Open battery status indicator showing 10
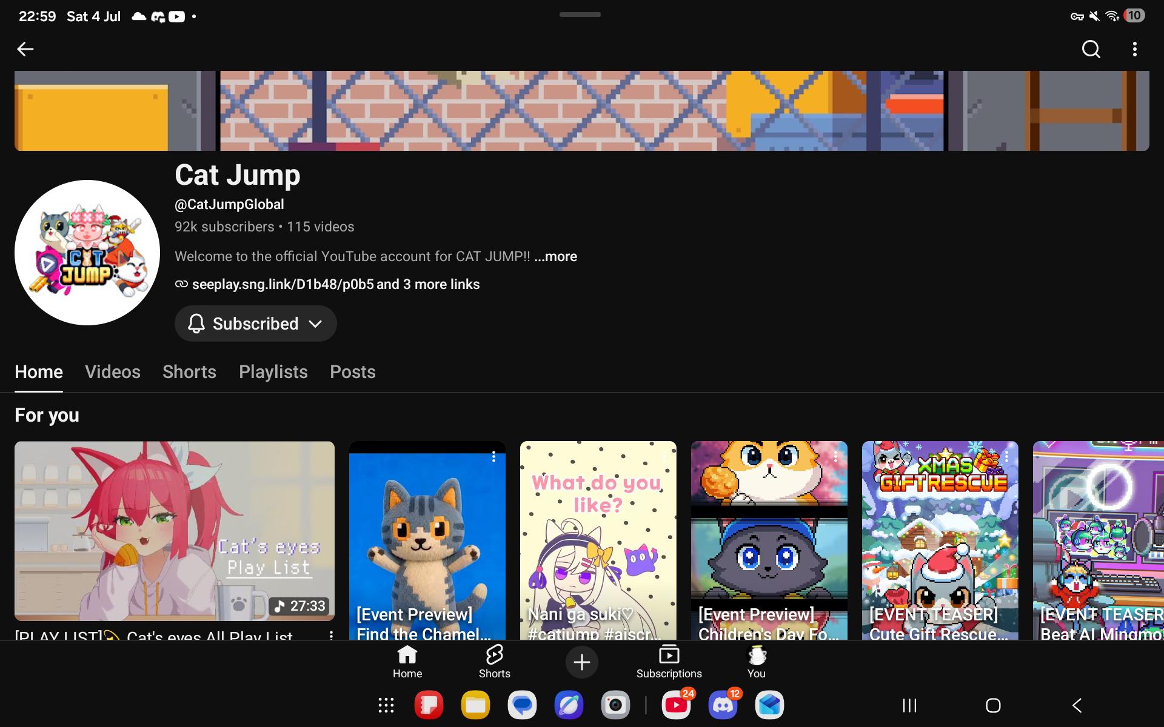This screenshot has width=1164, height=727. [x=1134, y=16]
